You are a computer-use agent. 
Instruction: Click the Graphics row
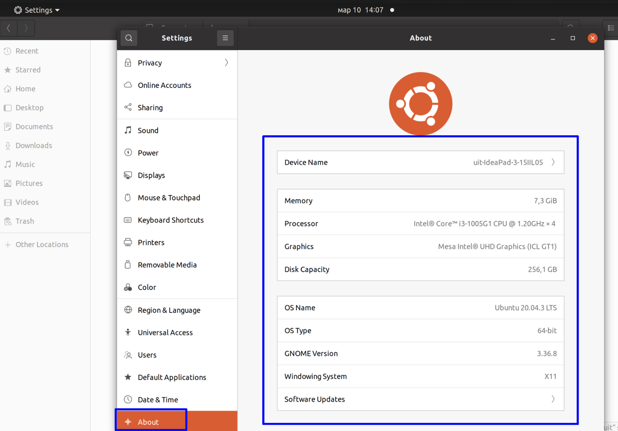pos(421,246)
